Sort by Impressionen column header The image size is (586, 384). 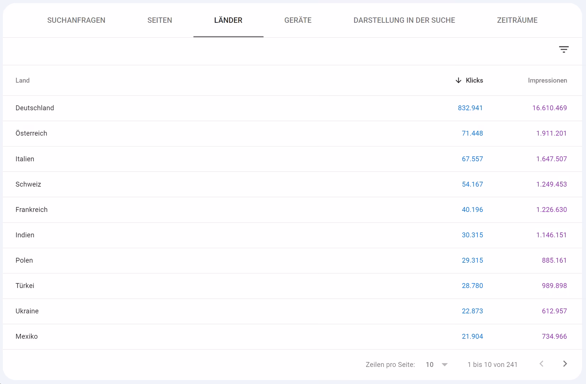pyautogui.click(x=547, y=80)
